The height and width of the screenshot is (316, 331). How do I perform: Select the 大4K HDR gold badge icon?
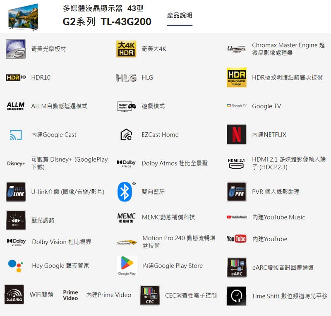[x=126, y=49]
